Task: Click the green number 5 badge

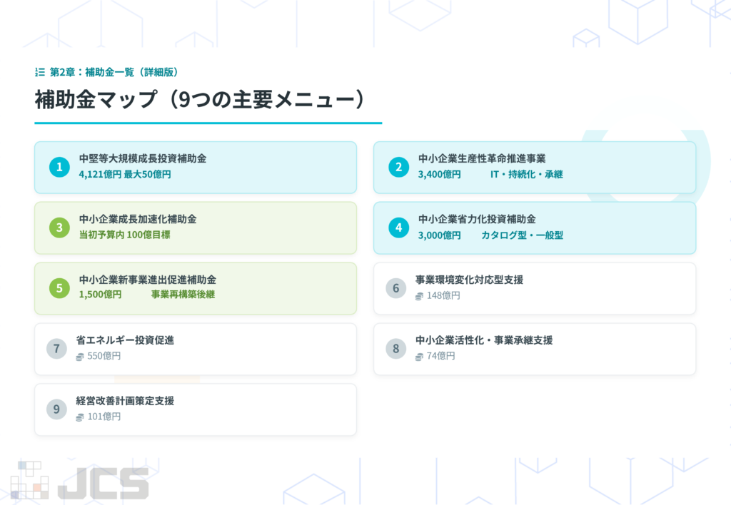Action: coord(59,288)
